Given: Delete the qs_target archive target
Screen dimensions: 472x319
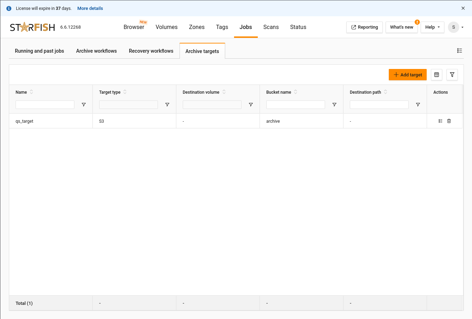Looking at the screenshot, I should coord(449,121).
